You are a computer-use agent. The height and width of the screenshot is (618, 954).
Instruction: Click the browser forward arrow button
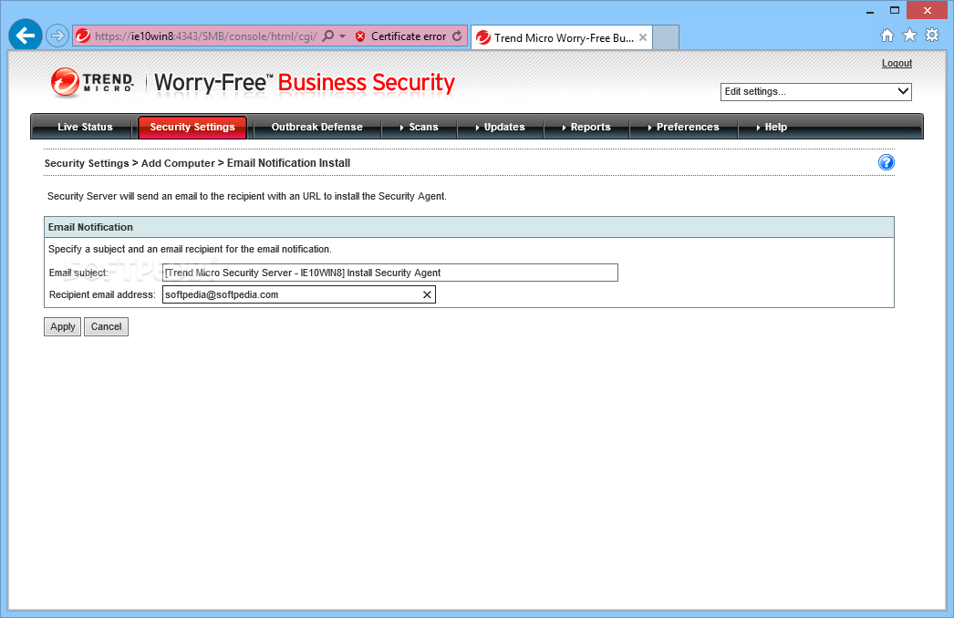[x=57, y=36]
